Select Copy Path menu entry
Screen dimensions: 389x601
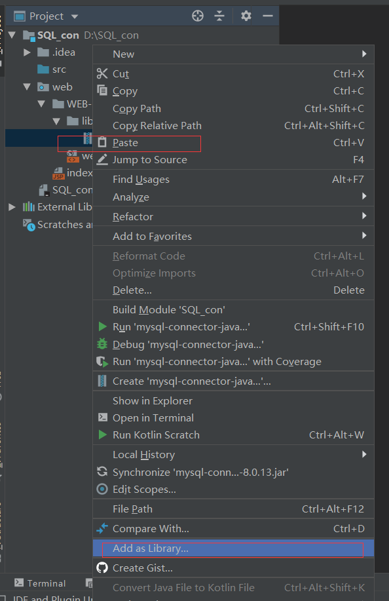tap(234, 109)
